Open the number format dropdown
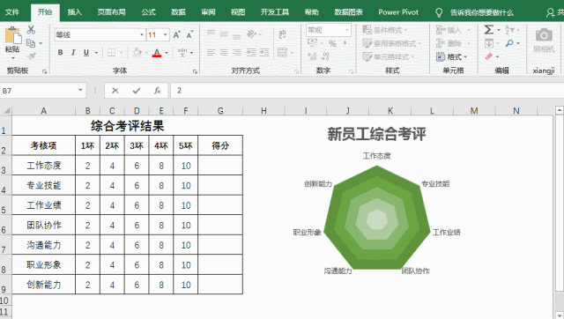The height and width of the screenshot is (319, 564). coord(347,30)
